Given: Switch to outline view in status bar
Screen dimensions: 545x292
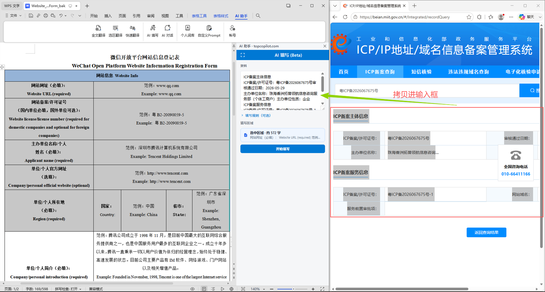Looking at the screenshot, I should [x=213, y=289].
